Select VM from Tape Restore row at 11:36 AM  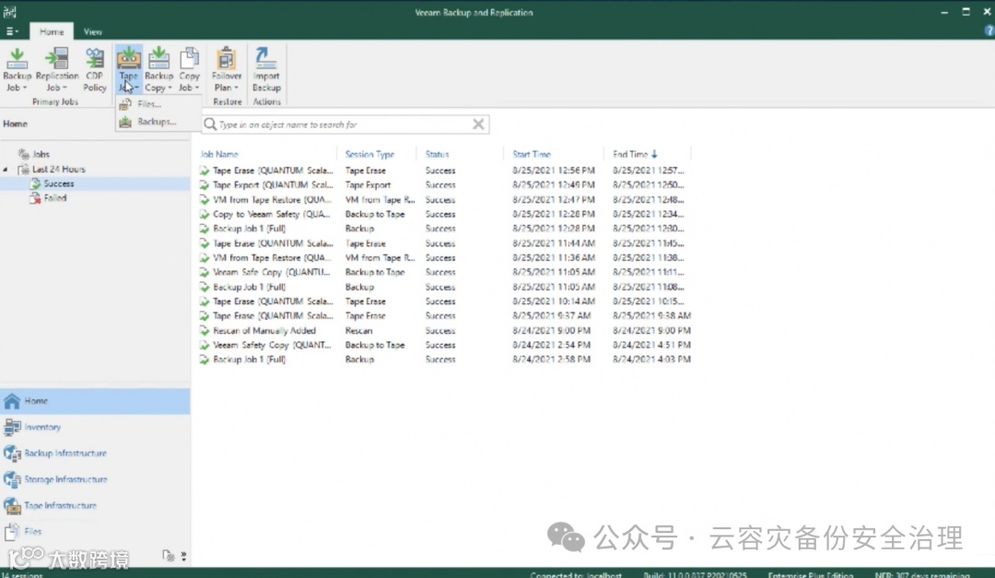point(444,258)
